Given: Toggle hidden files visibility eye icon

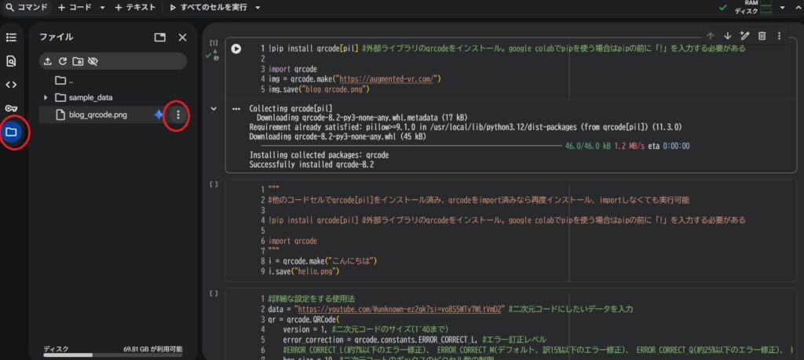Looking at the screenshot, I should pyautogui.click(x=93, y=61).
